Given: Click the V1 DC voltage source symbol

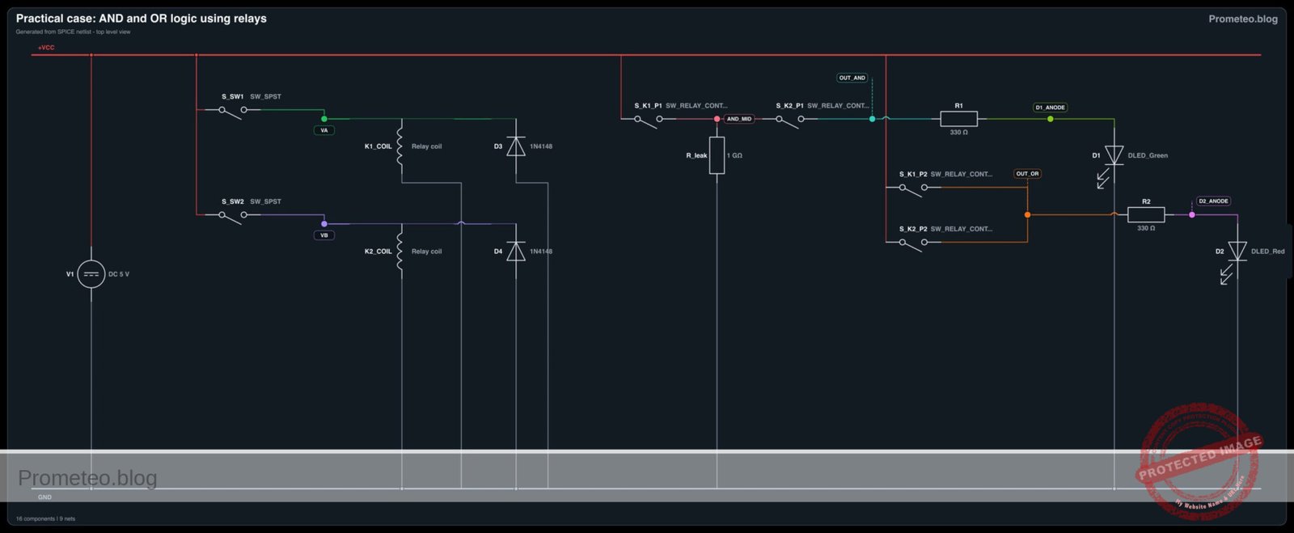Looking at the screenshot, I should (x=91, y=274).
